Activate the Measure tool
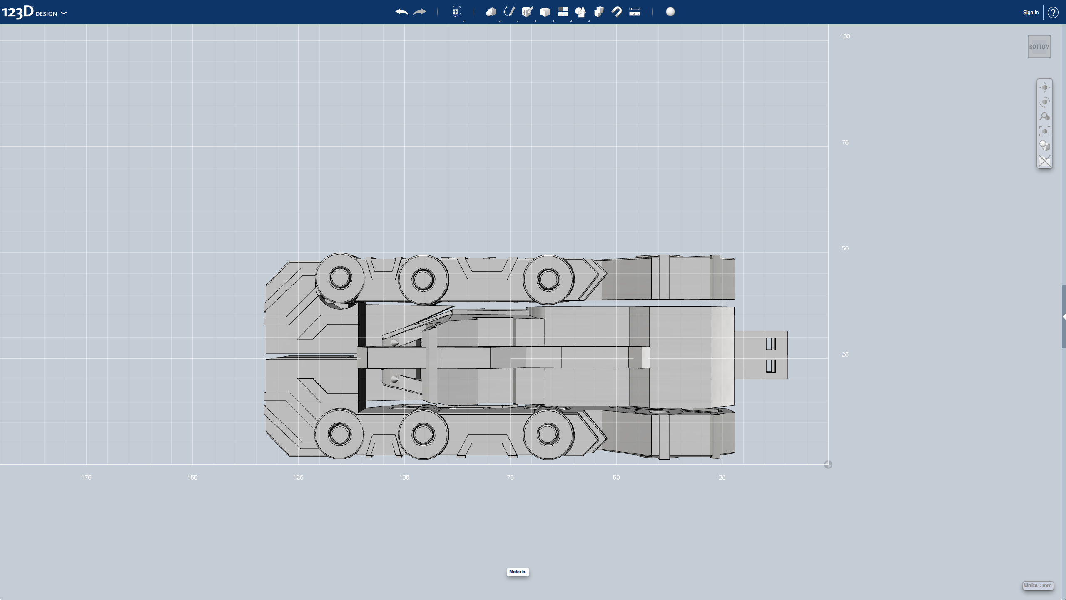 tap(634, 12)
